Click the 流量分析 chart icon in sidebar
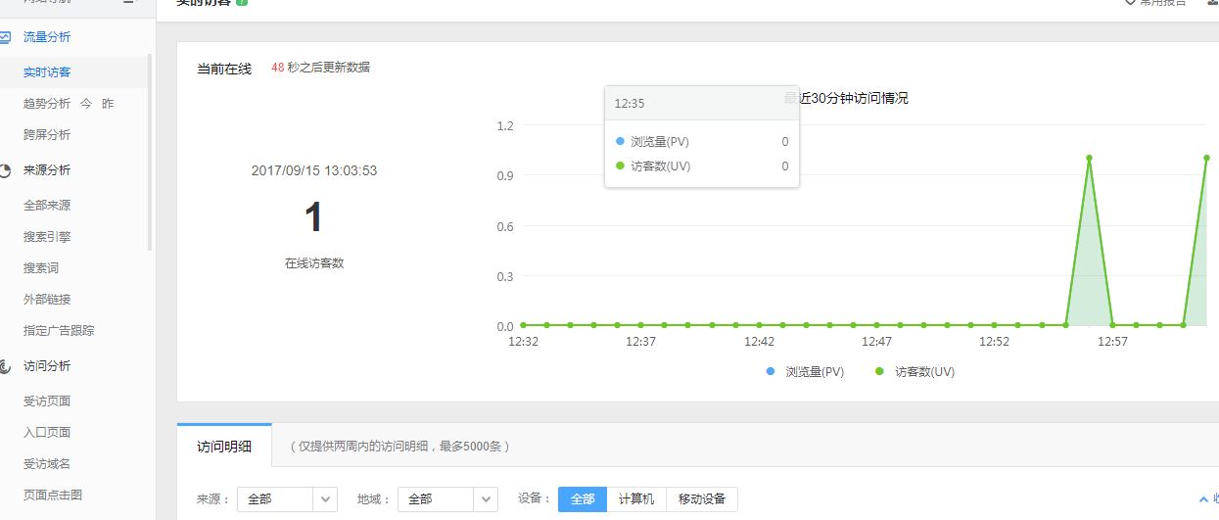The height and width of the screenshot is (520, 1219). pos(6,37)
